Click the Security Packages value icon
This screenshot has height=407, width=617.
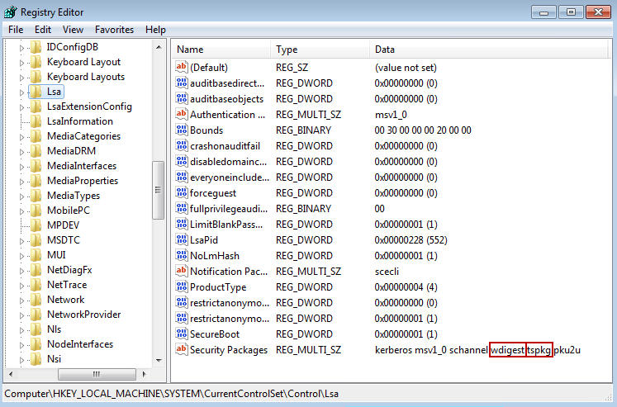click(182, 350)
